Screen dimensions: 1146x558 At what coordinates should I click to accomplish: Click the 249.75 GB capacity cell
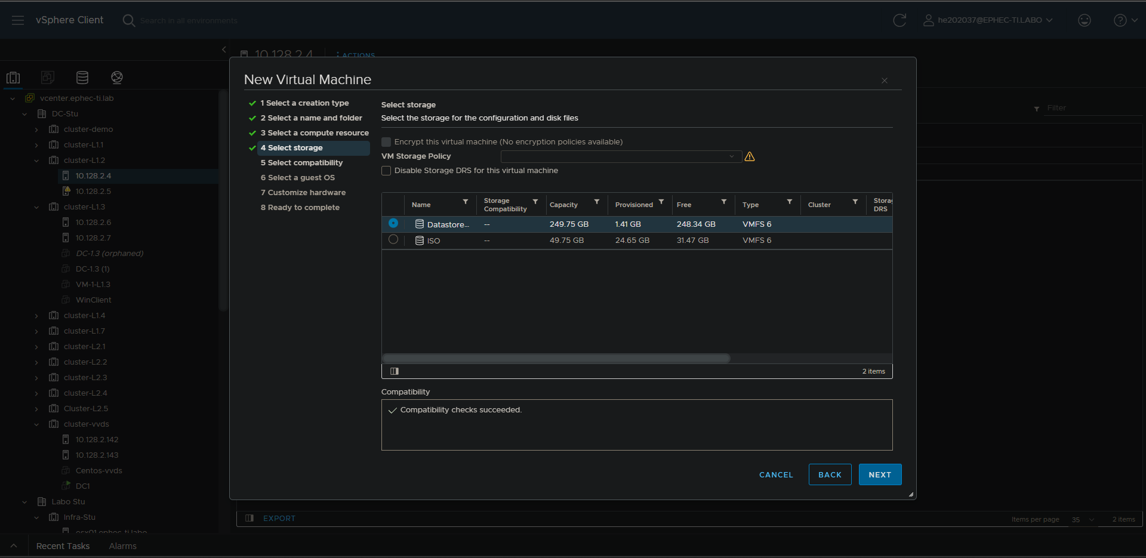pos(569,224)
